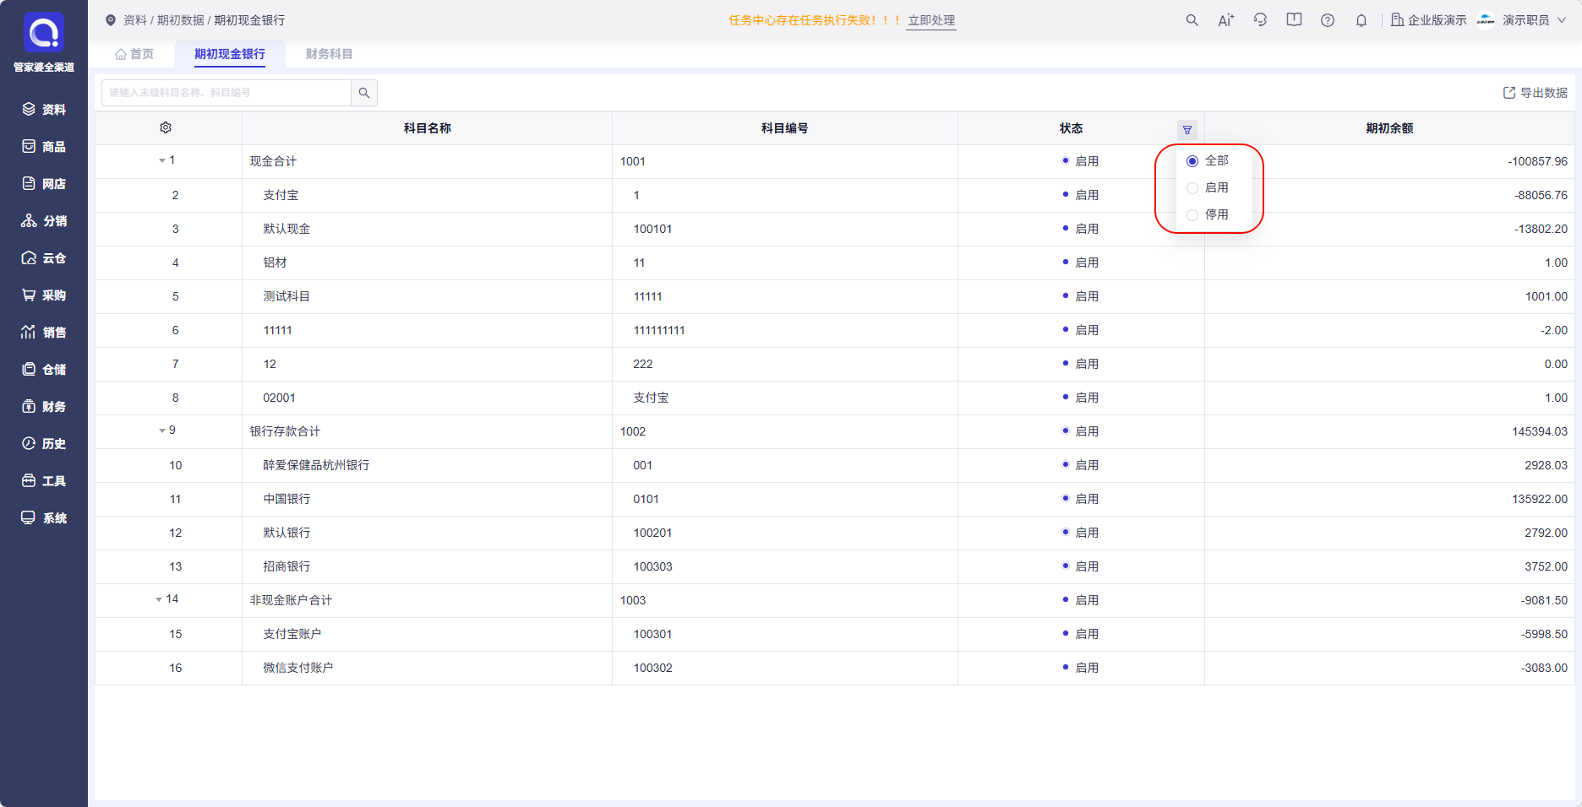
Task: Click the 企业版演示 label
Action: (x=1437, y=20)
